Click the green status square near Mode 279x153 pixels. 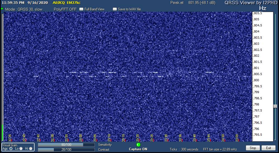coord(2,9)
